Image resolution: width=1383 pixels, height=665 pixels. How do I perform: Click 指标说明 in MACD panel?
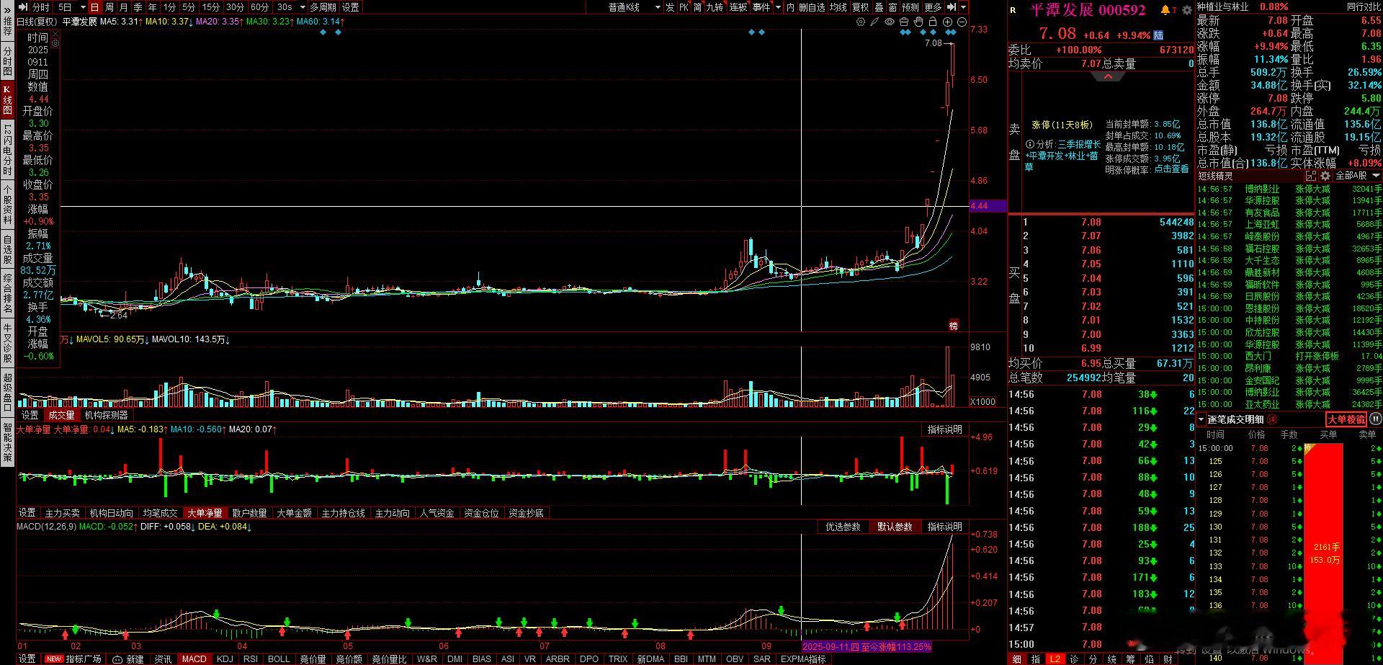[x=944, y=527]
